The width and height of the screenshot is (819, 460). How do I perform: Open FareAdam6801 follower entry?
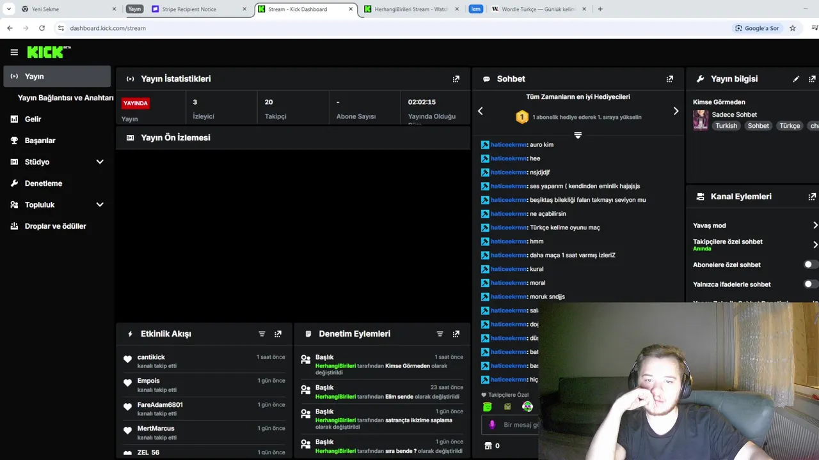point(204,409)
